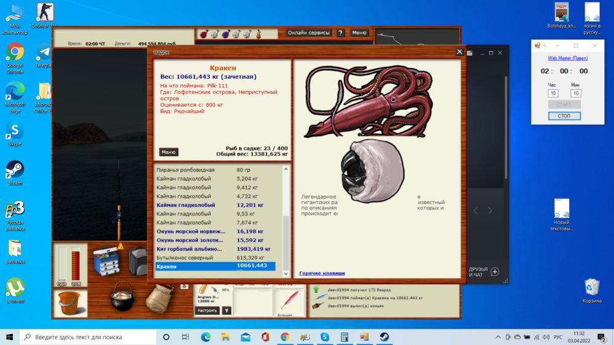The width and height of the screenshot is (614, 345).
Task: Click the kraken illustration
Action: click(x=369, y=101)
